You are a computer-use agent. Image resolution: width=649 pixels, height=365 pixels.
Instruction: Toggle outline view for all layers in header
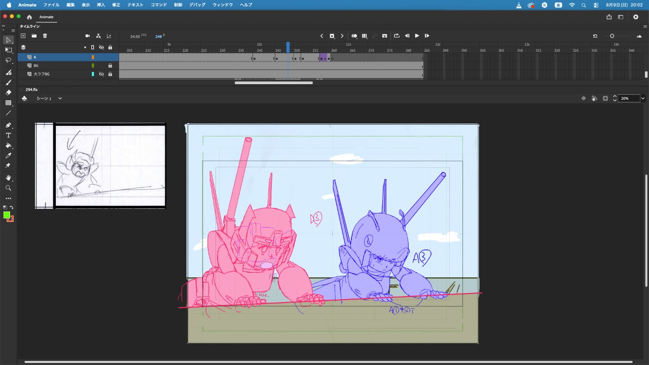tap(92, 47)
